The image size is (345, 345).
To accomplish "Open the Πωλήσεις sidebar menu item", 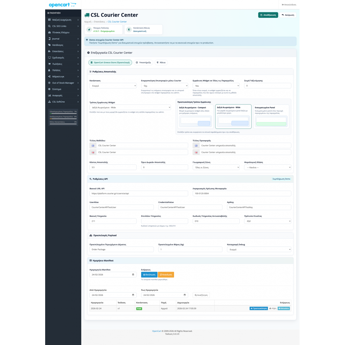I will coord(63,64).
